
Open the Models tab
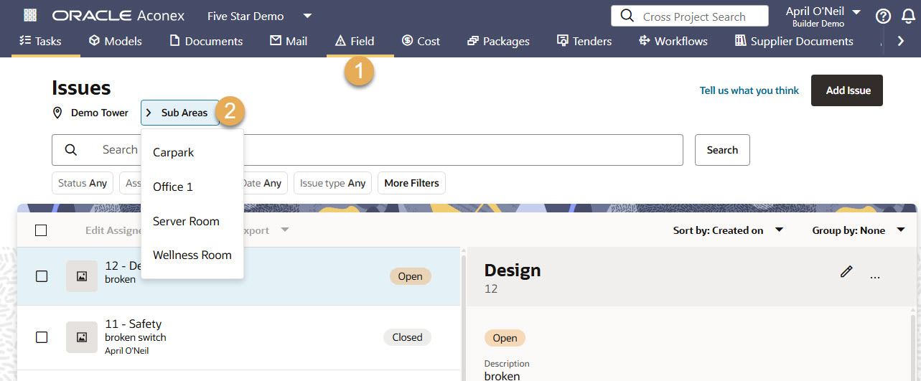(115, 41)
